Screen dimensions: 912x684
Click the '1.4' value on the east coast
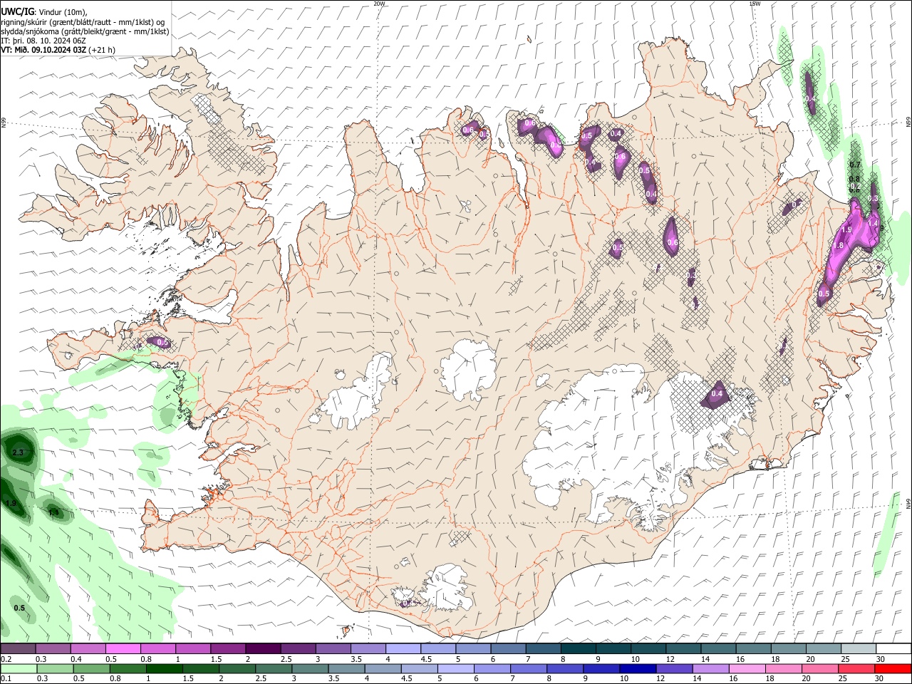point(873,223)
